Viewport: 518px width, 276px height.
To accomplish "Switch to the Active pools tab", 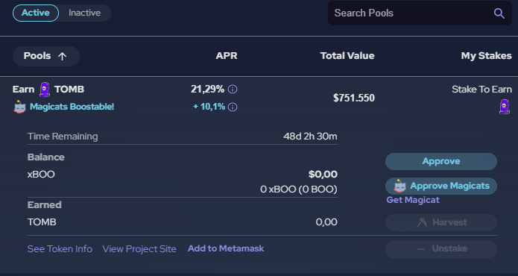I will point(36,13).
